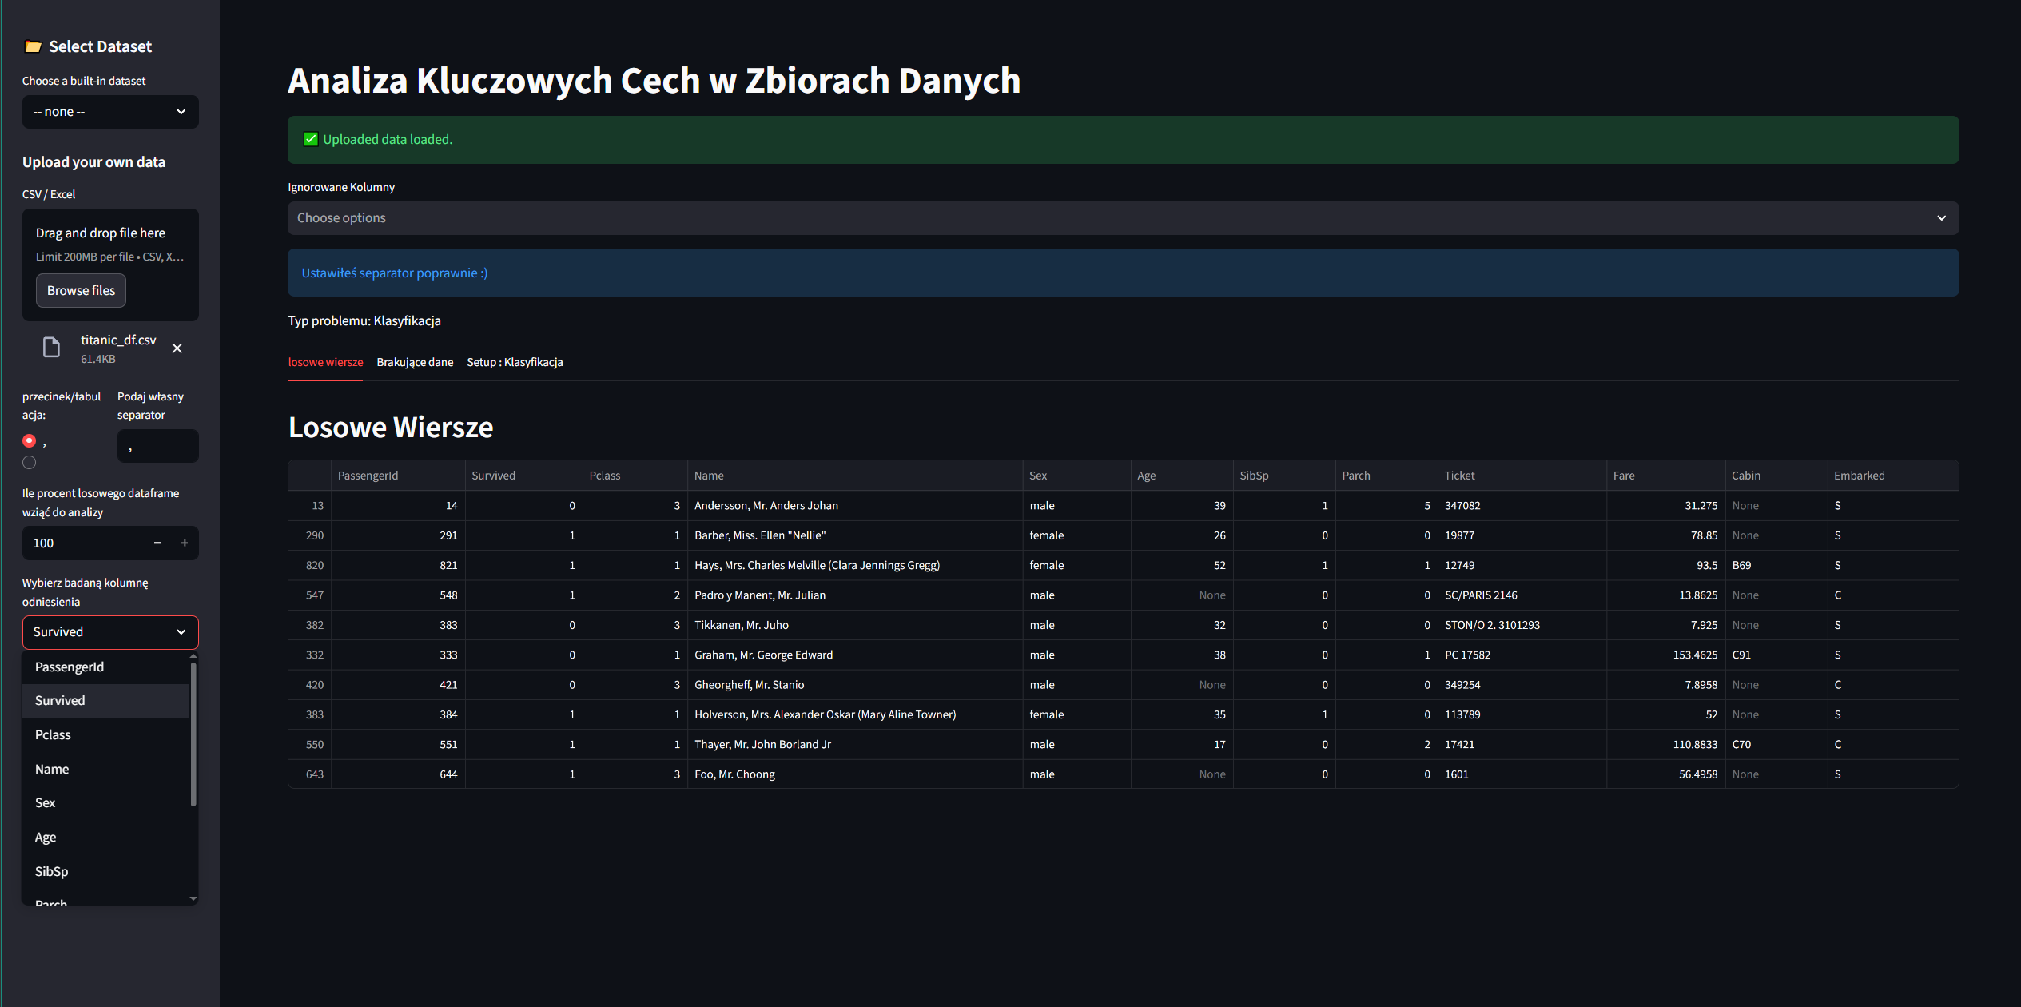Open the built-in dataset dropdown
Image resolution: width=2021 pixels, height=1007 pixels.
[x=110, y=112]
